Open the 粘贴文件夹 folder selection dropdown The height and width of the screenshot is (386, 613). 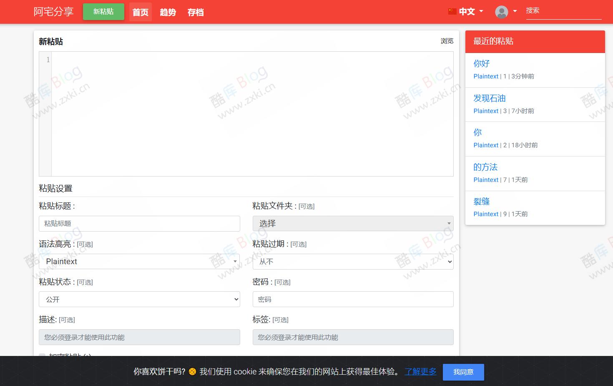click(352, 223)
